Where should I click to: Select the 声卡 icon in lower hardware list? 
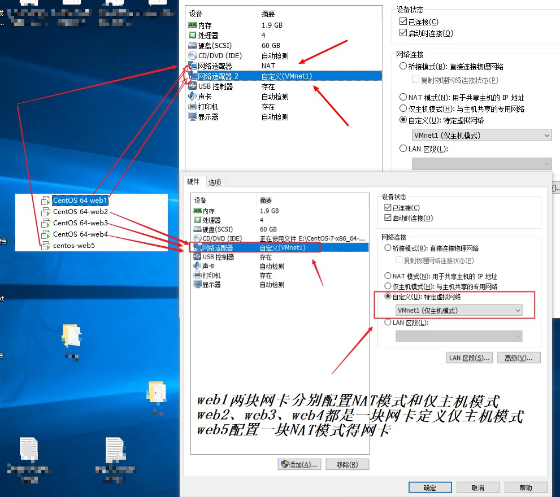click(198, 265)
